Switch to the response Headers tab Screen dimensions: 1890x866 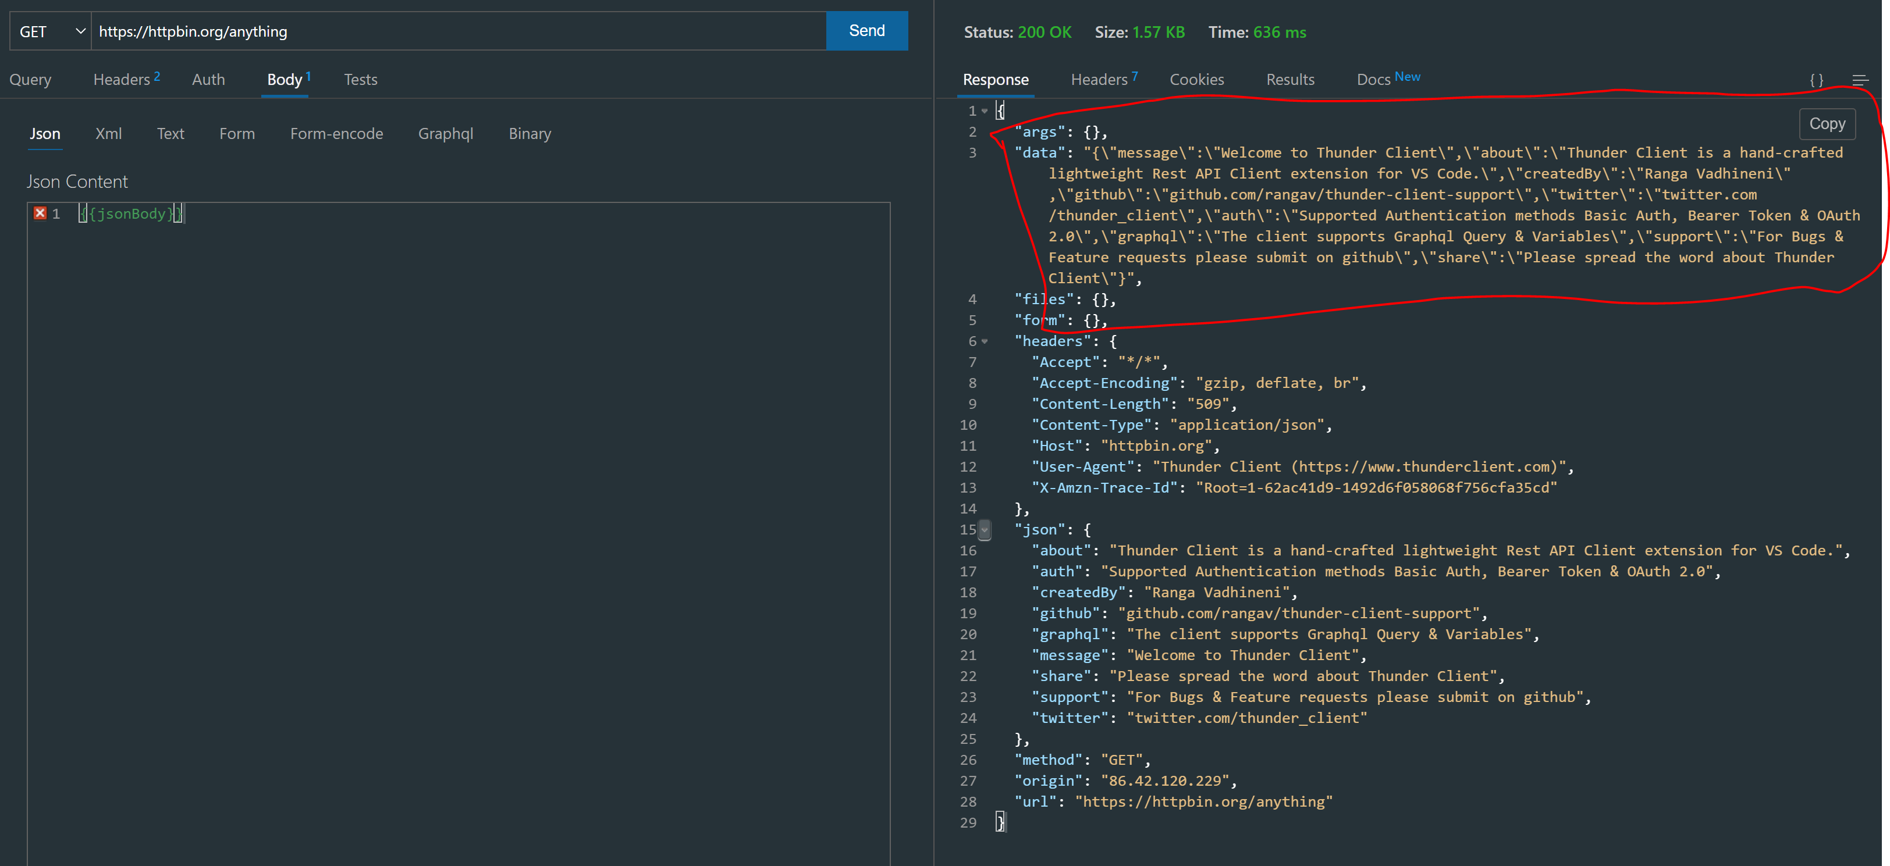click(x=1099, y=79)
